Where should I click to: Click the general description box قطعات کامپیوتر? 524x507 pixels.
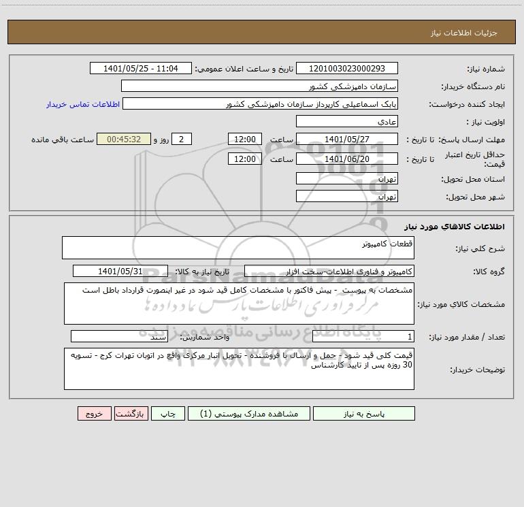[x=238, y=248]
